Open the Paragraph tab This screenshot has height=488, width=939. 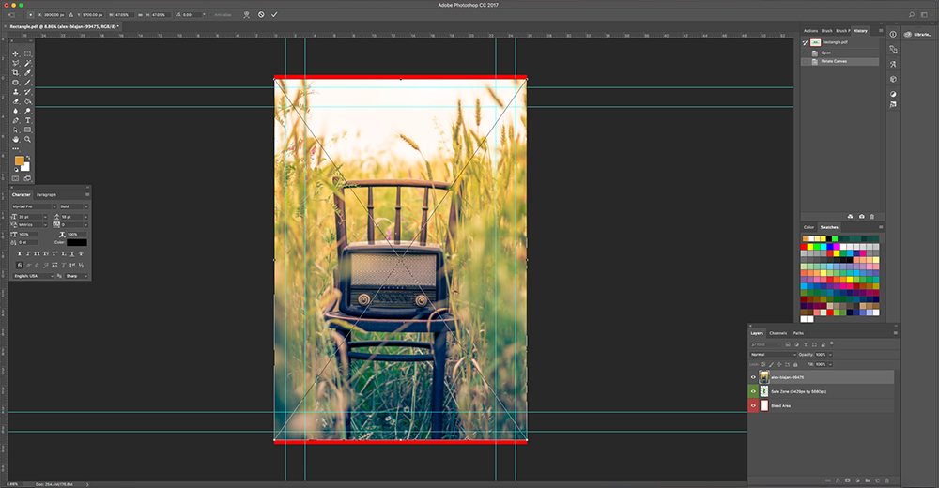(x=46, y=194)
